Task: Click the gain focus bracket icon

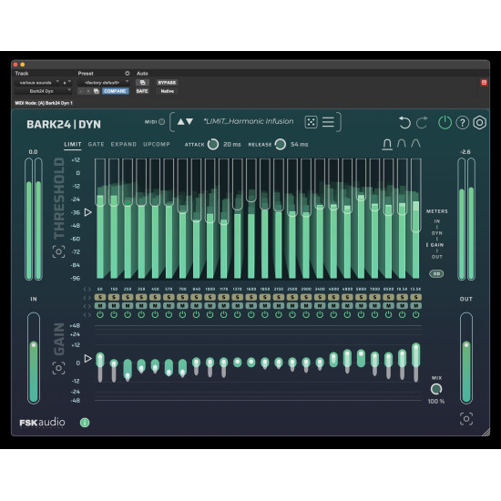Action: (59, 368)
